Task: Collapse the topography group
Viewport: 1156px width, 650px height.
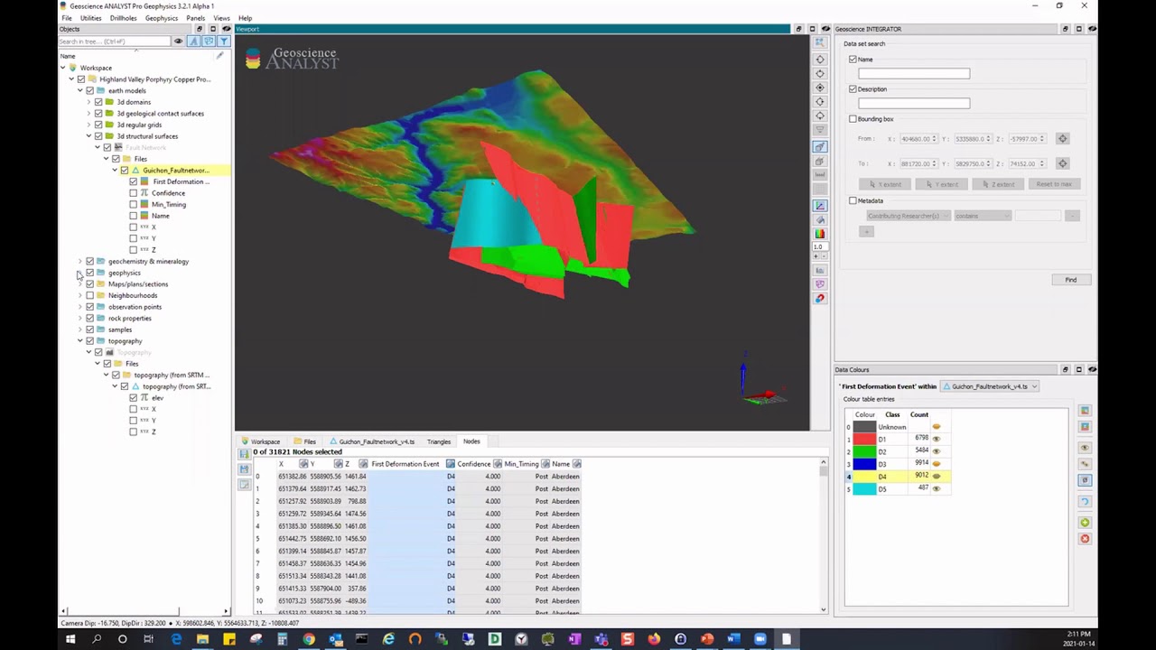Action: point(79,341)
